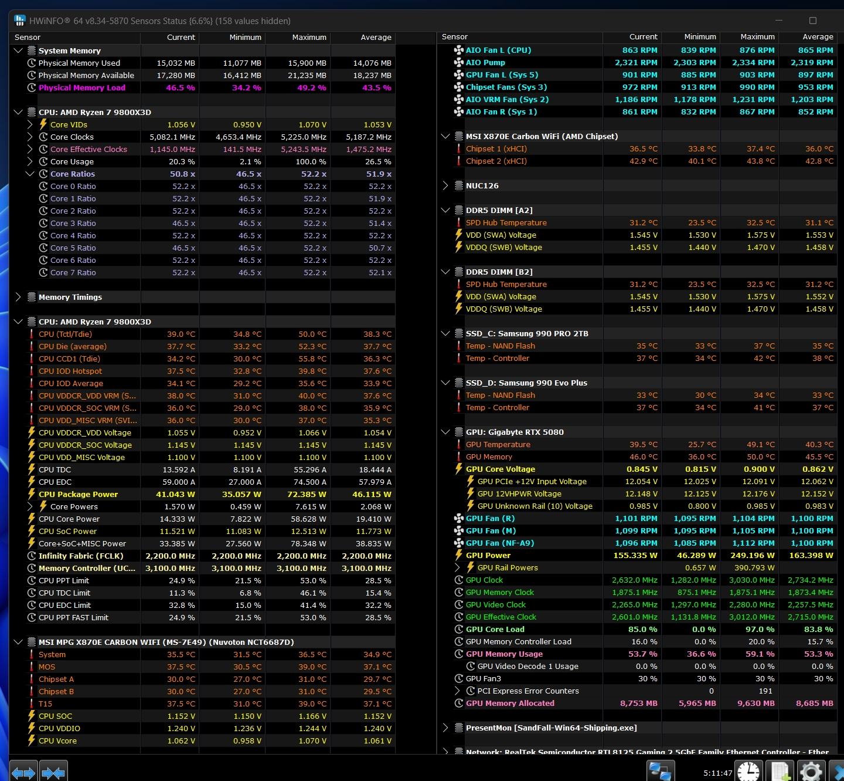Collapse the SSD_C Samsung 990 PRO group

pos(445,333)
